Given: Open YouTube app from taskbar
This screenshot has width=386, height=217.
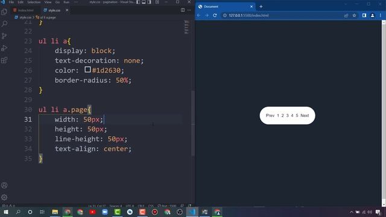Looking at the screenshot, I should pos(92,212).
